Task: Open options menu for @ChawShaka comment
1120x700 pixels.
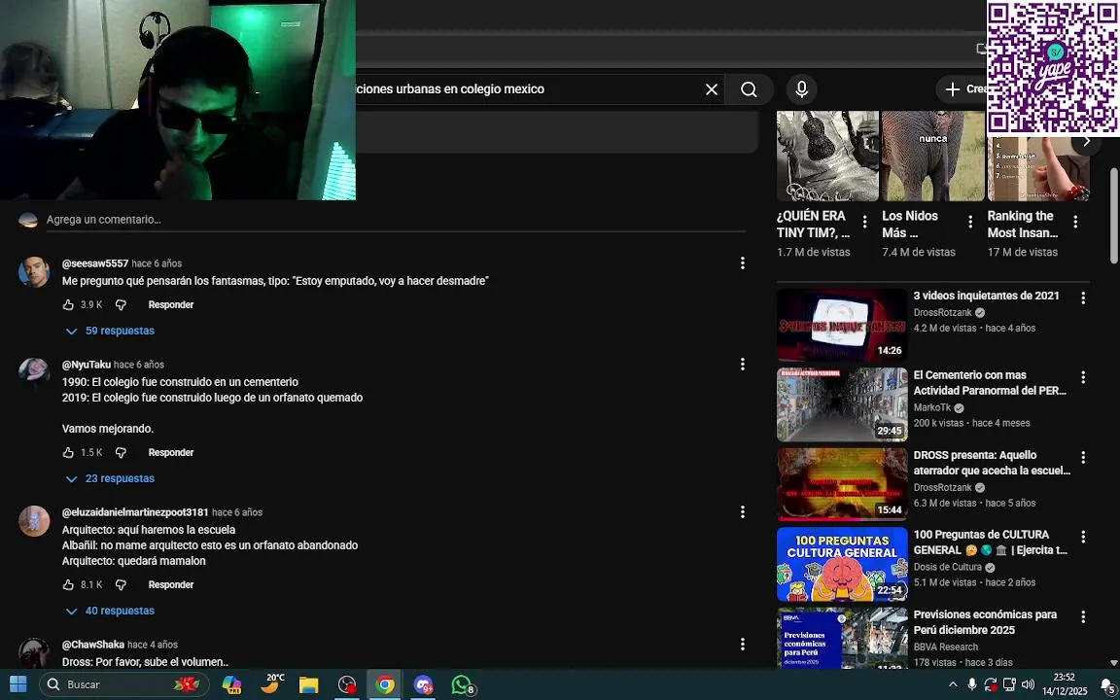Action: click(742, 645)
